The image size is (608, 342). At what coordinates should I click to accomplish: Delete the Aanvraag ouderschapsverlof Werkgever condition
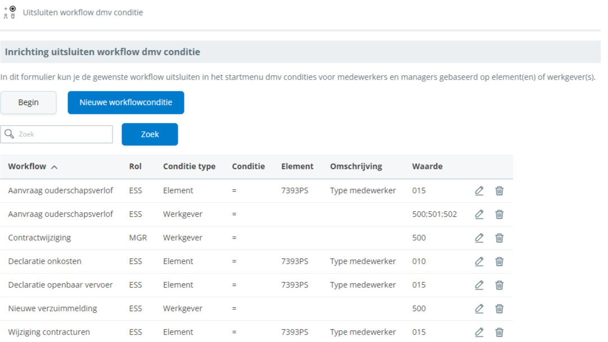coord(499,214)
